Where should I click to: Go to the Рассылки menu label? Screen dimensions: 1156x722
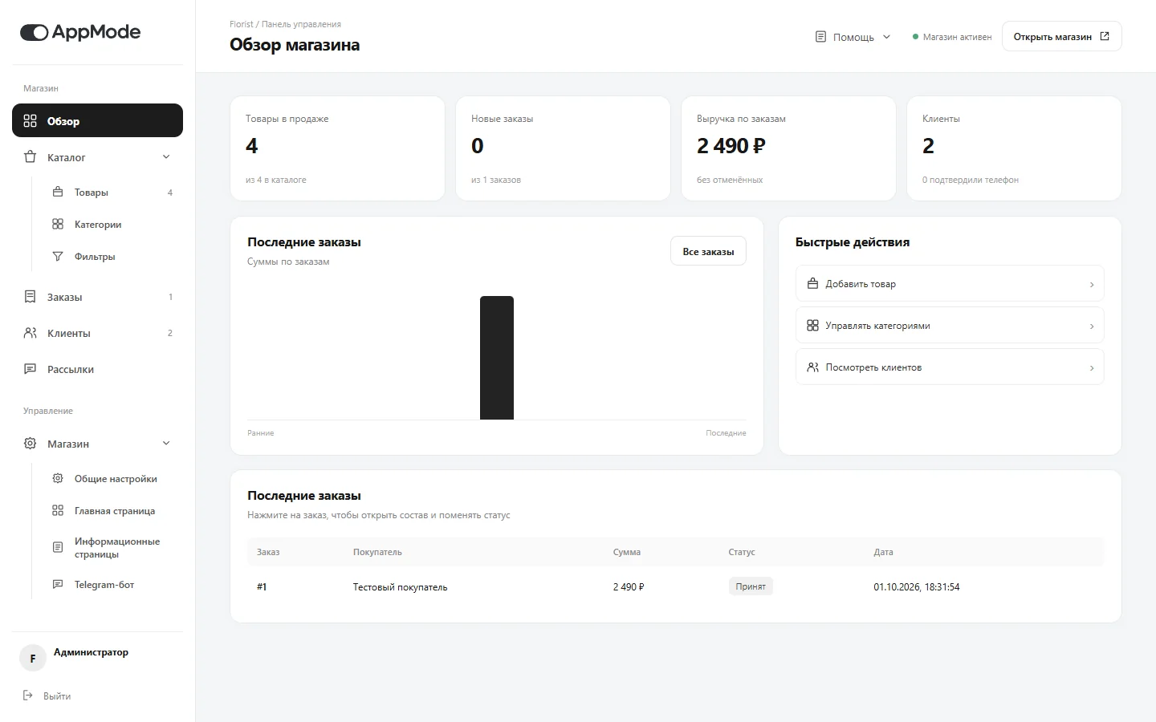click(x=71, y=370)
